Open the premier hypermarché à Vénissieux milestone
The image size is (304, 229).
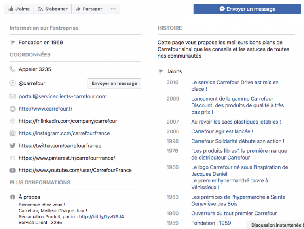coord(230,184)
